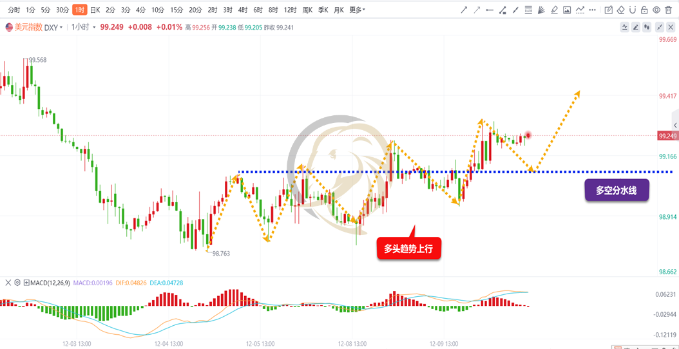
Task: Select the arrow line drawing tool
Action: click(464, 10)
